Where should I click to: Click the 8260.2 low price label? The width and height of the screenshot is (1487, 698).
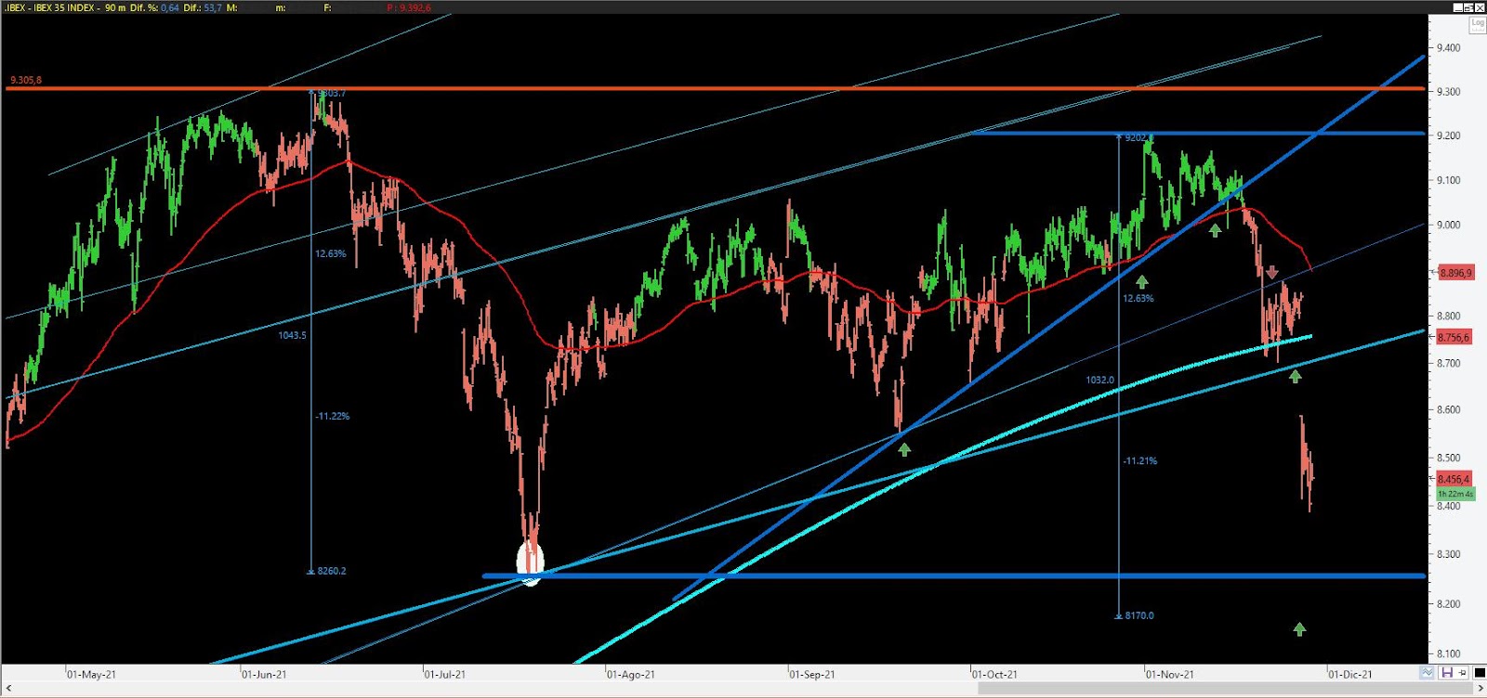click(331, 571)
